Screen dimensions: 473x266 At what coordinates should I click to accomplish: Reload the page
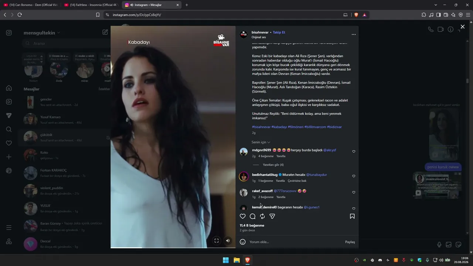coord(20,15)
